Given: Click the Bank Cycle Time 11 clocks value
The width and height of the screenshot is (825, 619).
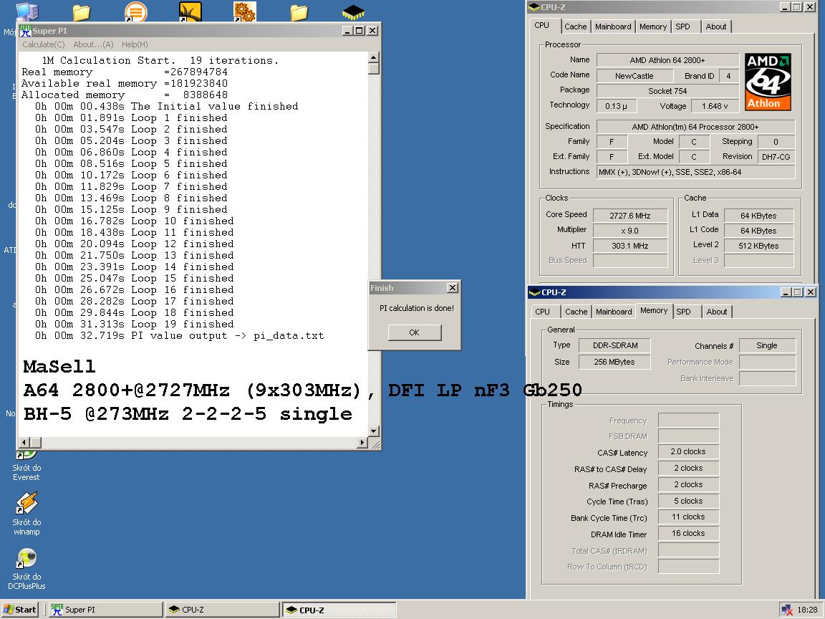Looking at the screenshot, I should click(x=688, y=517).
